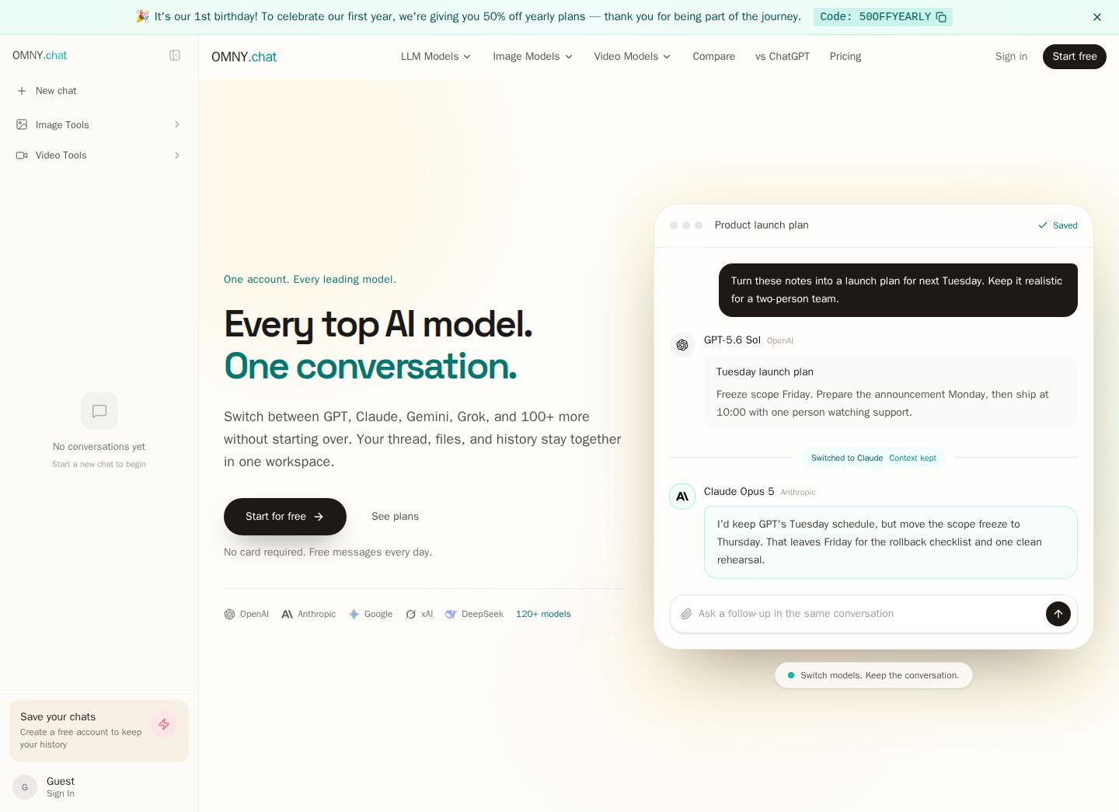The image size is (1119, 812).
Task: Open the See plans link
Action: tap(395, 517)
